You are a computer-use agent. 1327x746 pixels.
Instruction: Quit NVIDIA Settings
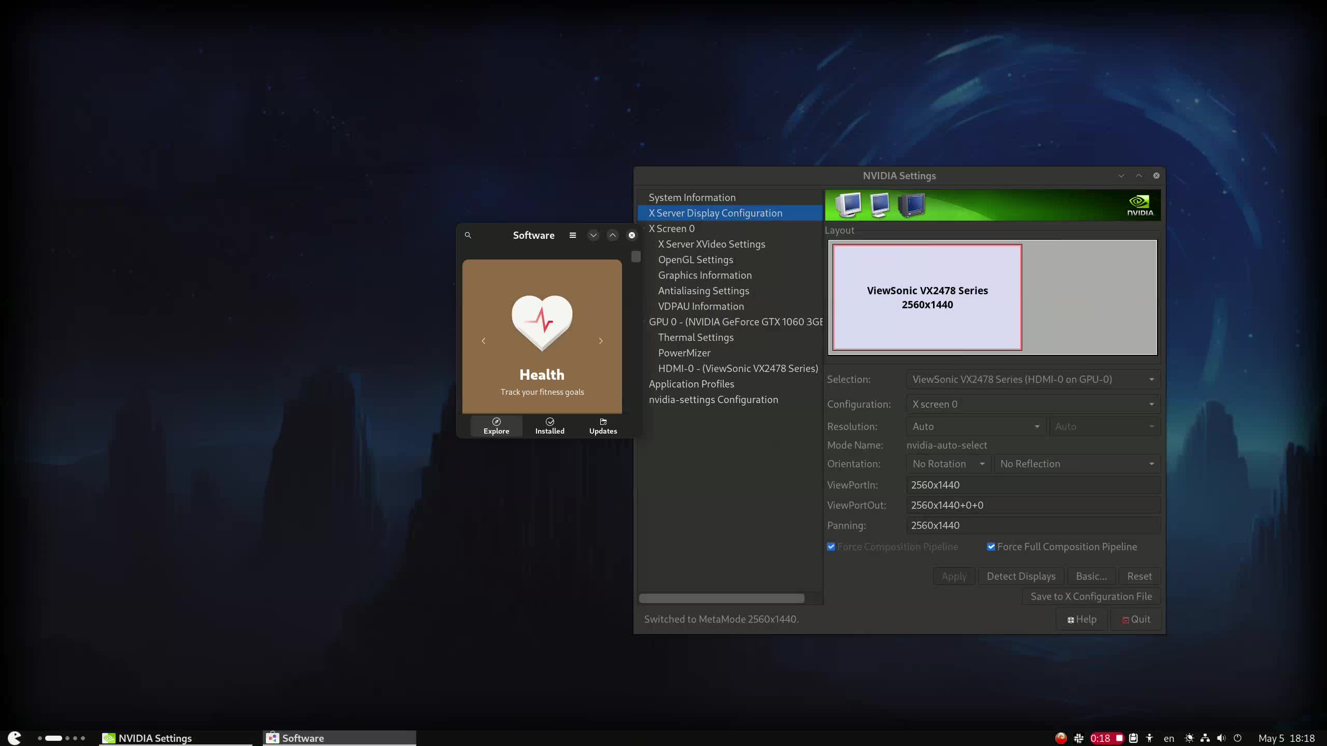(x=1136, y=619)
